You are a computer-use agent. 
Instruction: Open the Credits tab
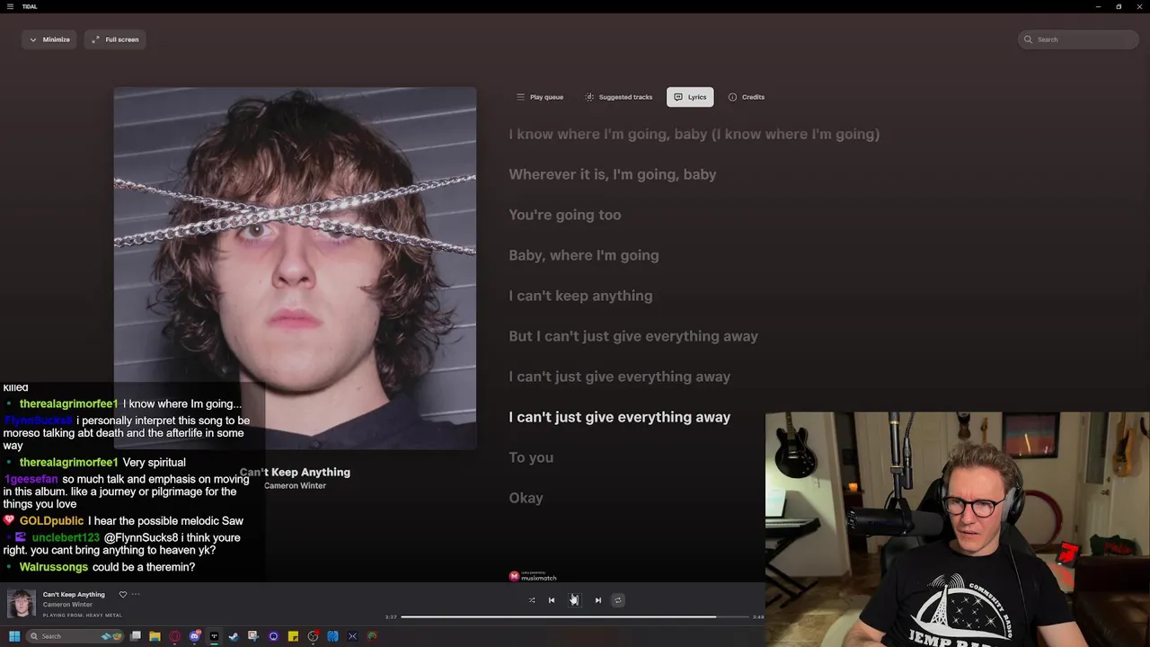coord(747,97)
